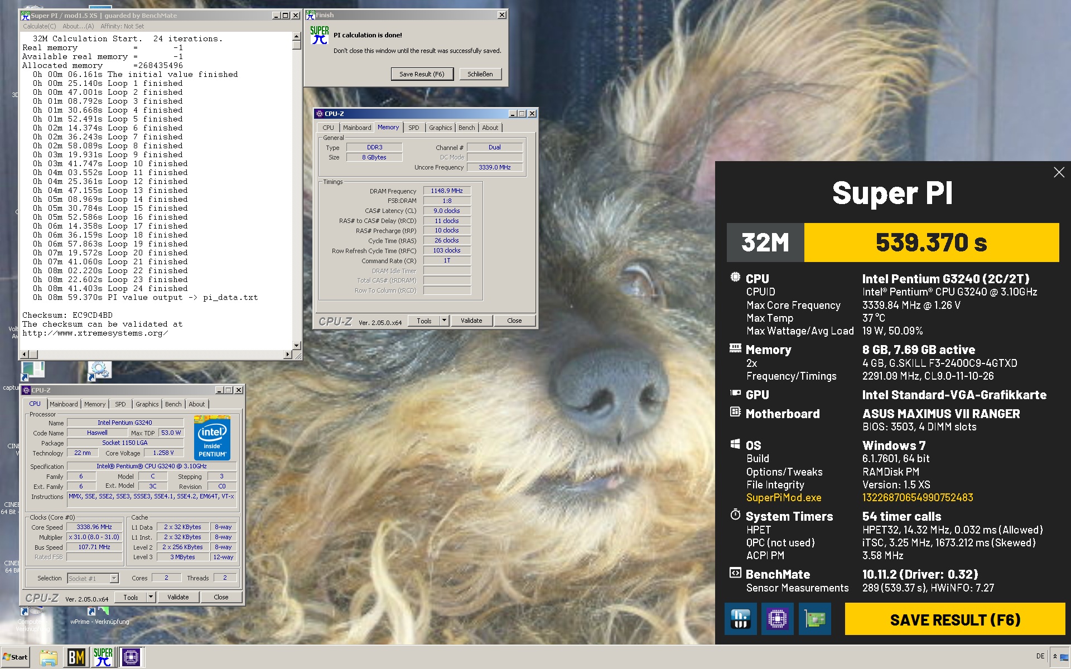1071x669 pixels.
Task: Select Memory tab in lower CPU-Z window
Action: coord(95,404)
